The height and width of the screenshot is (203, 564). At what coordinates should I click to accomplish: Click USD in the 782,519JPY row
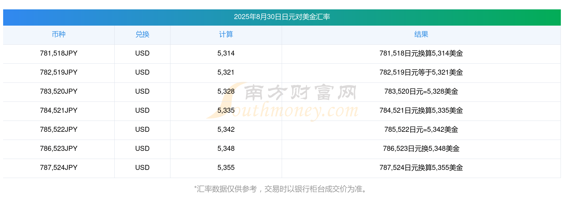tap(142, 72)
